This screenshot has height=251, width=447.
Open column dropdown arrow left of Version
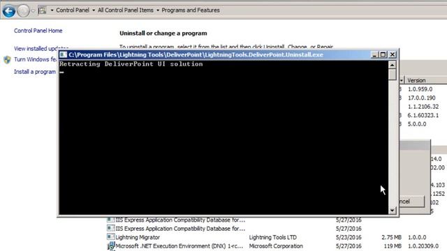coord(402,81)
